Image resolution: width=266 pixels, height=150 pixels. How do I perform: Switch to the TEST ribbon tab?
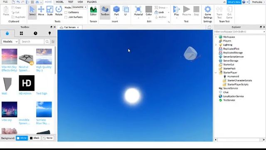(71, 2)
